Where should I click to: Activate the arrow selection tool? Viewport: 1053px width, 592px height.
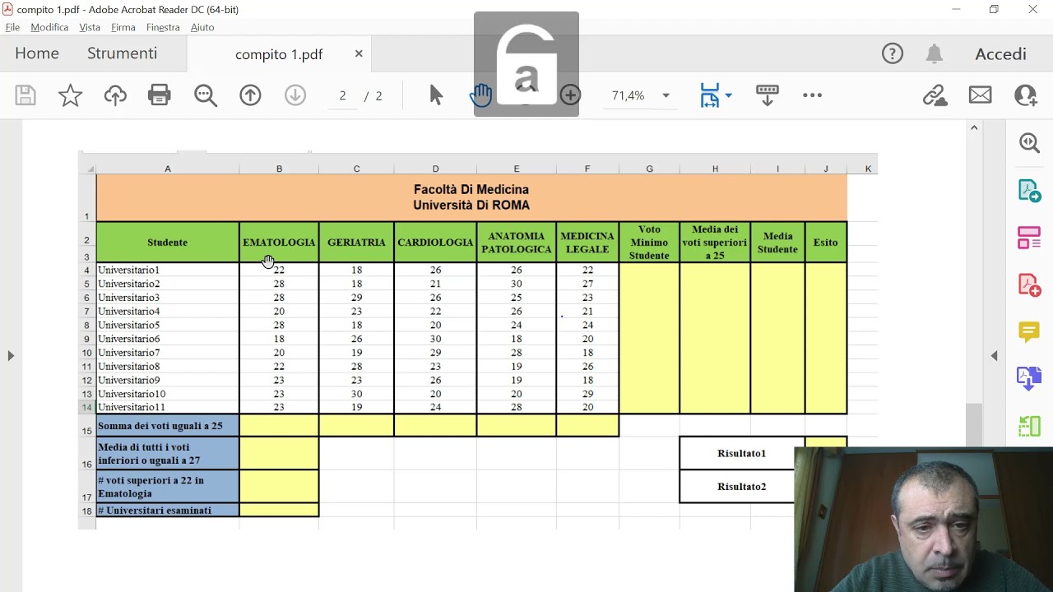(x=436, y=95)
